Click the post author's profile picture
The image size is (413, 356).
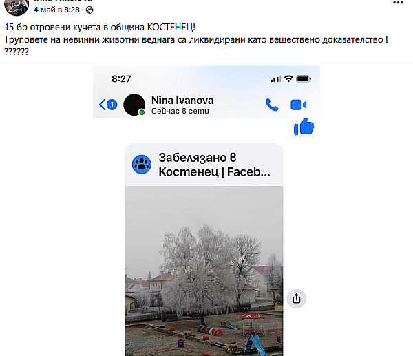coord(17,7)
